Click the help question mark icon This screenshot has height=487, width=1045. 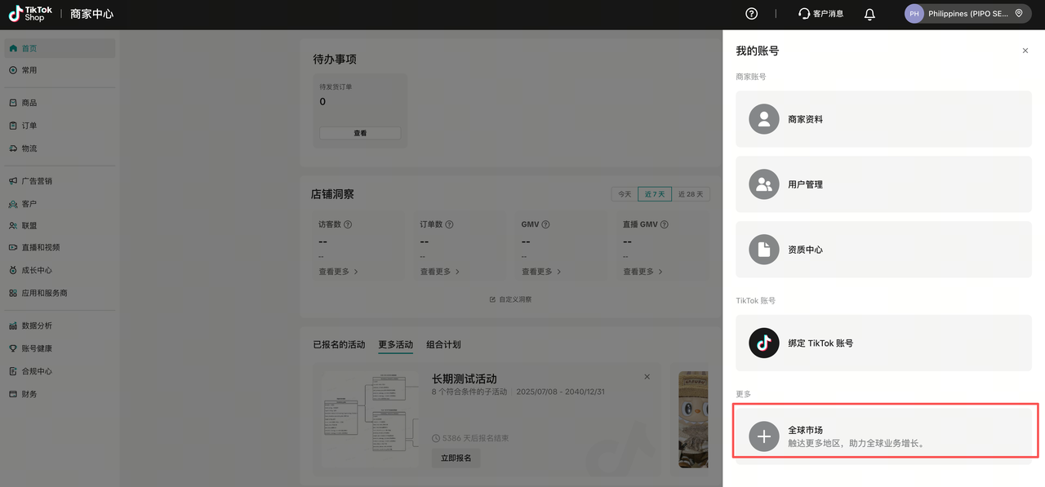(x=752, y=14)
